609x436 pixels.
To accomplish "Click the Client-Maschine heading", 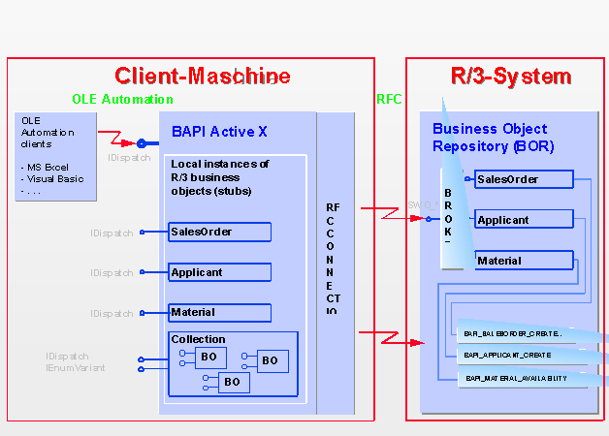I will 203,76.
